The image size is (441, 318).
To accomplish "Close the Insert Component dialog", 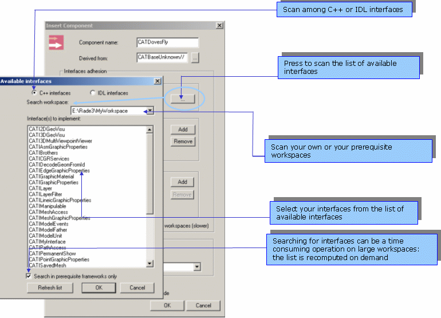I will pos(220,25).
